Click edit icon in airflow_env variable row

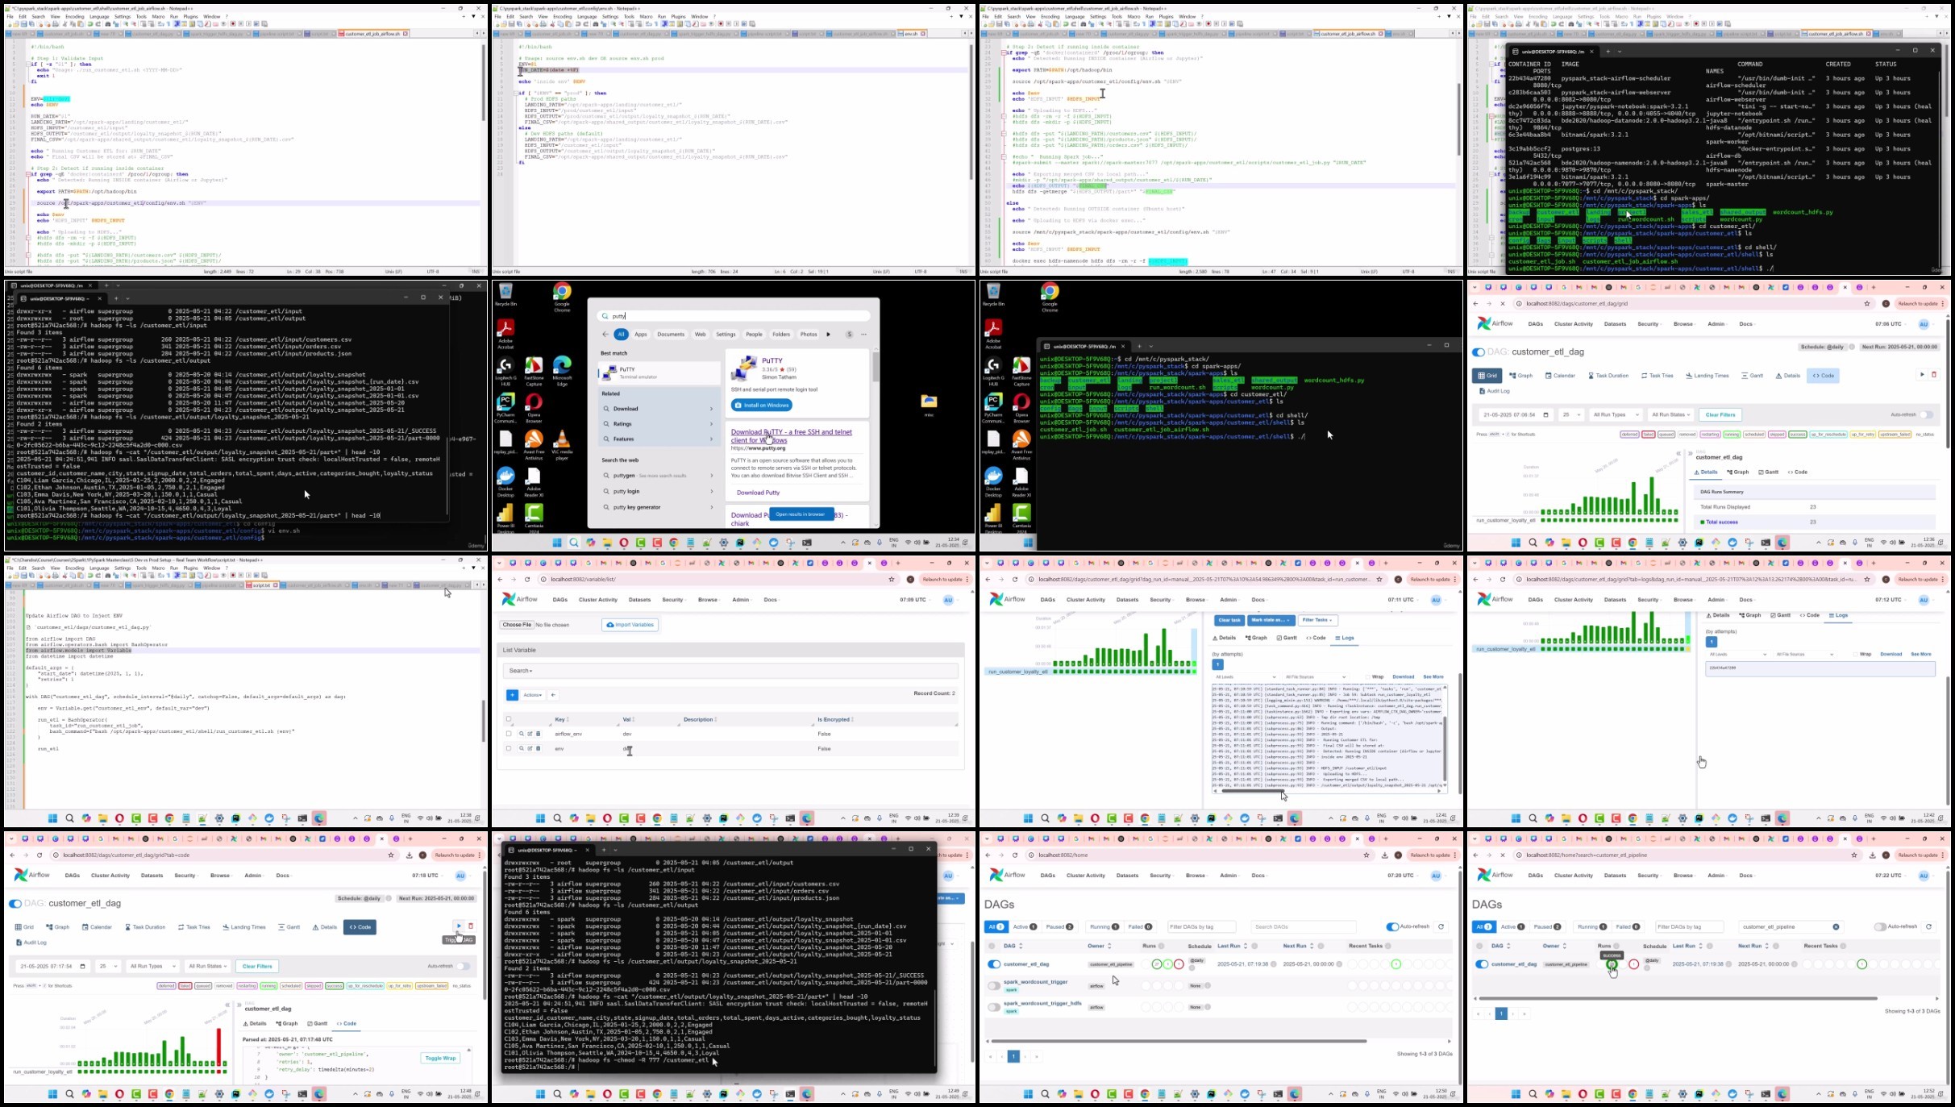530,734
